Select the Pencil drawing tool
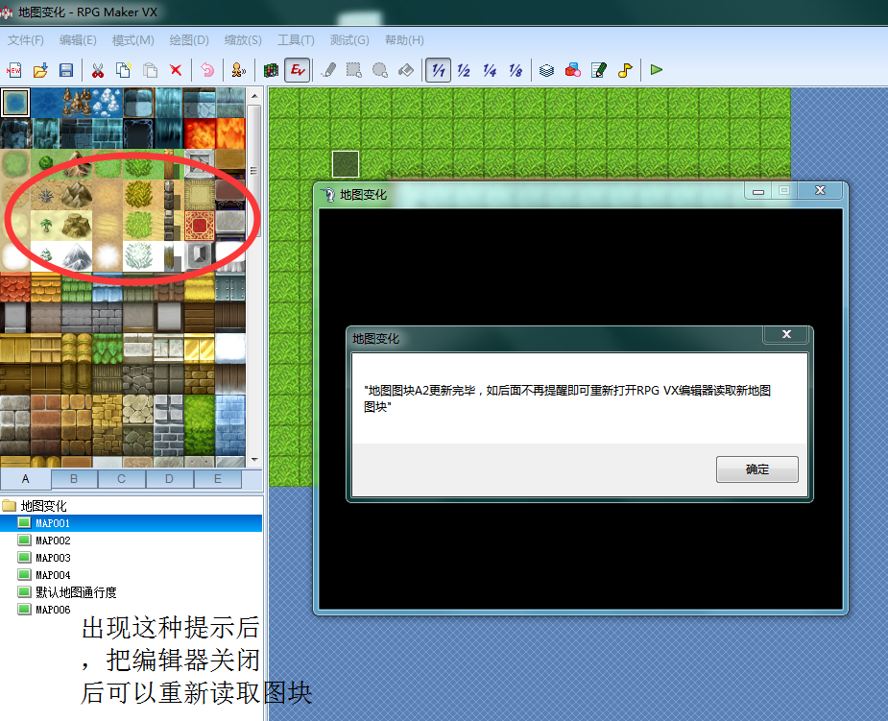The width and height of the screenshot is (888, 721). (x=328, y=70)
